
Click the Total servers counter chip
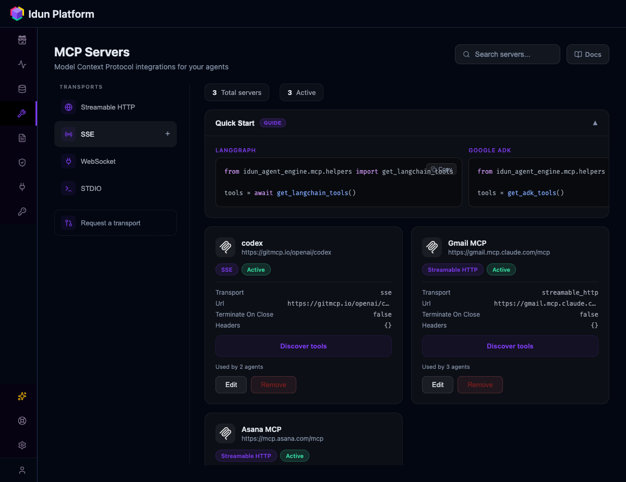coord(237,92)
